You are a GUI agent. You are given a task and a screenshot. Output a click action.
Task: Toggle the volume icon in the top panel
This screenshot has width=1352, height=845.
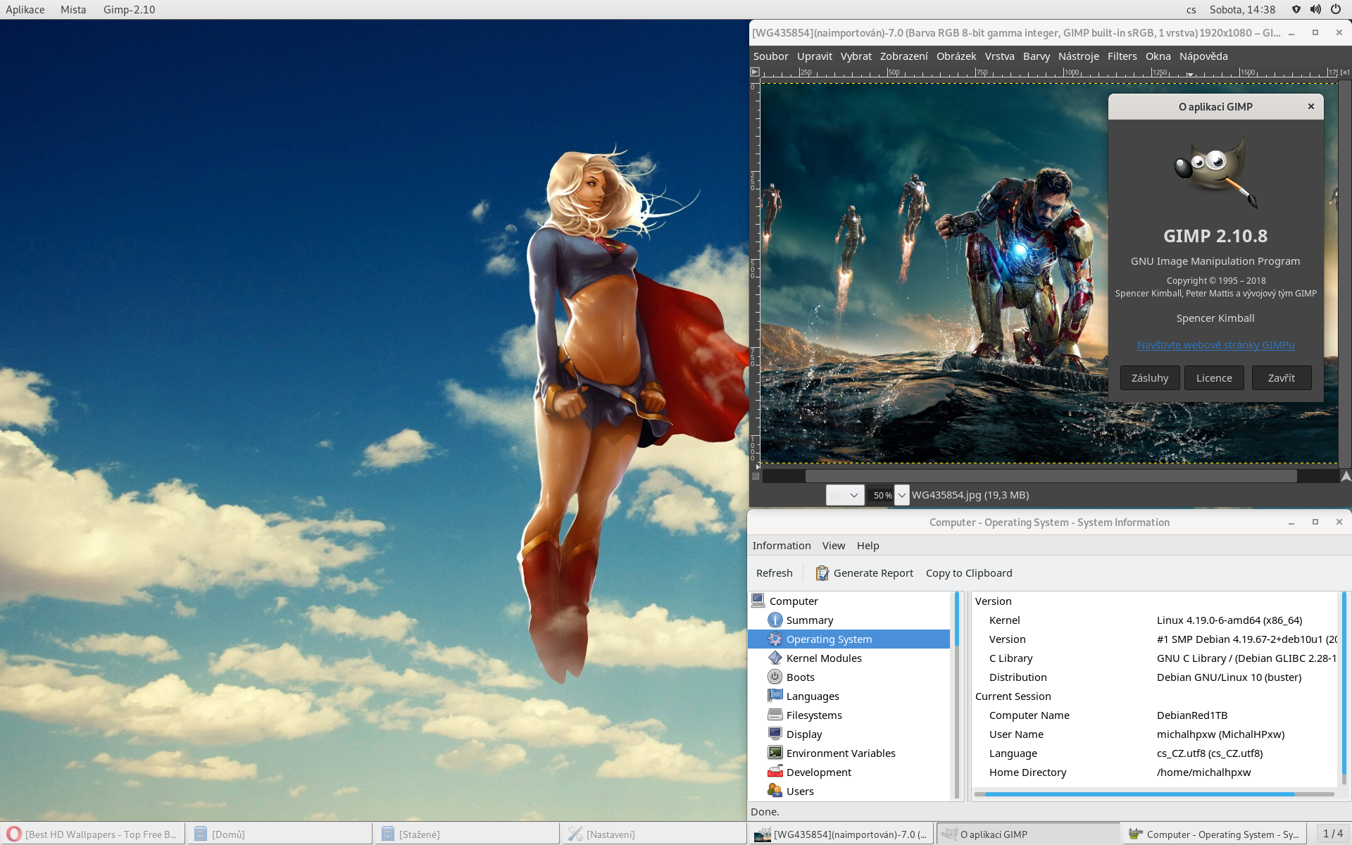[x=1315, y=9]
